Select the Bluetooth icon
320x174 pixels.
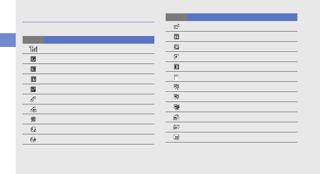click(x=177, y=67)
